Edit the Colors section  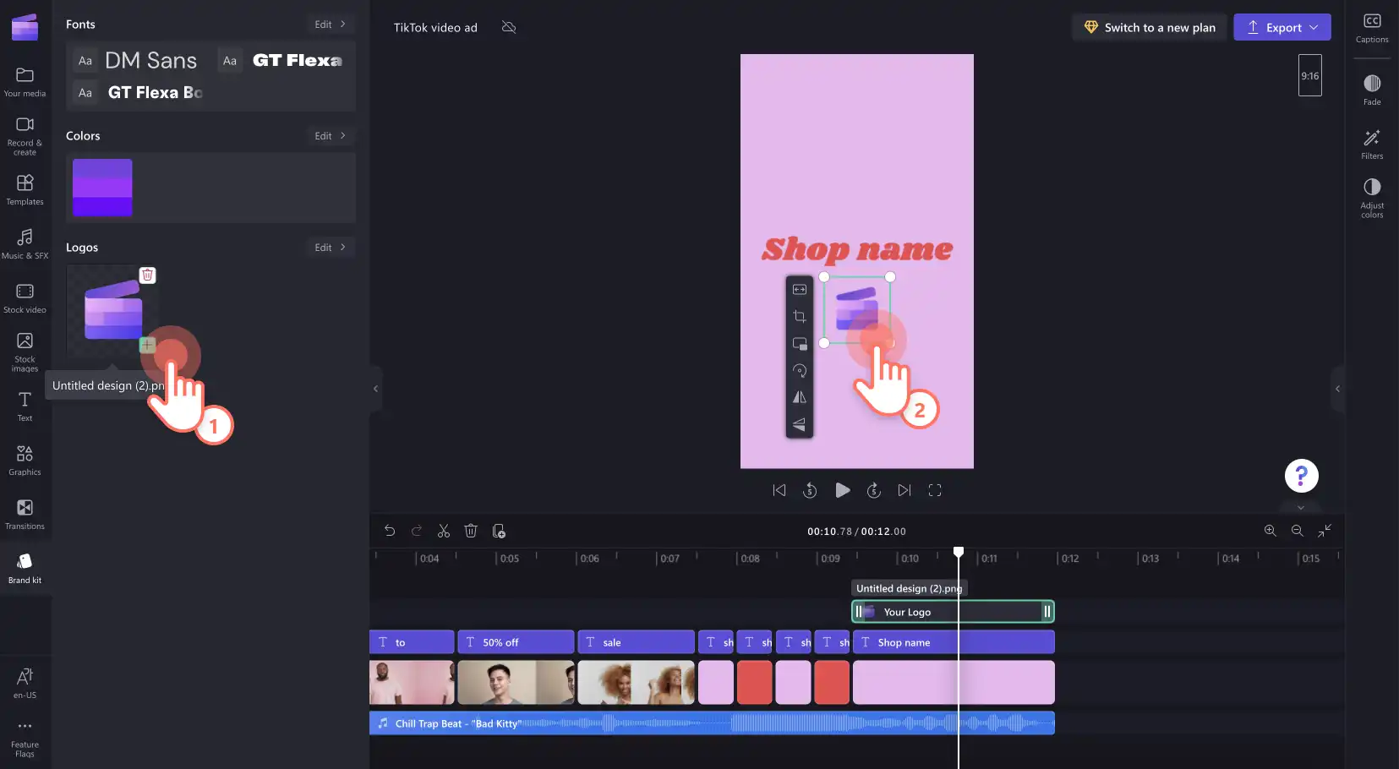(330, 136)
